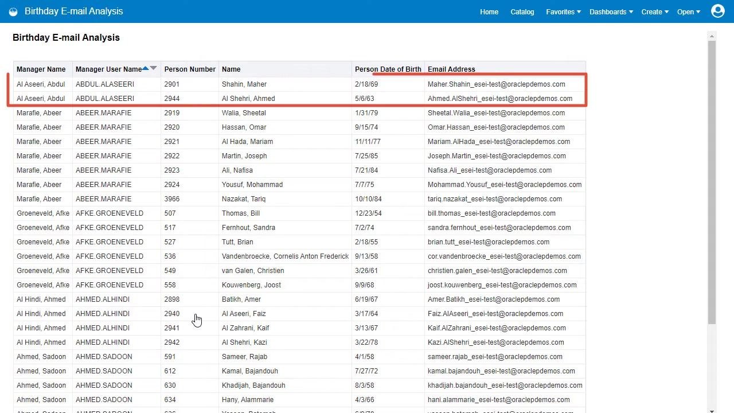Select person number 558
Image resolution: width=734 pixels, height=413 pixels.
(x=170, y=285)
